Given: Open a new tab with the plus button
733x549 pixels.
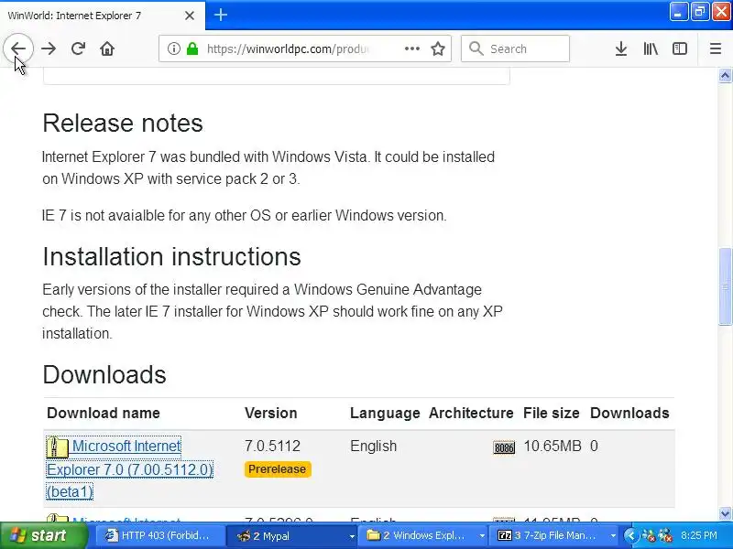Looking at the screenshot, I should point(221,15).
